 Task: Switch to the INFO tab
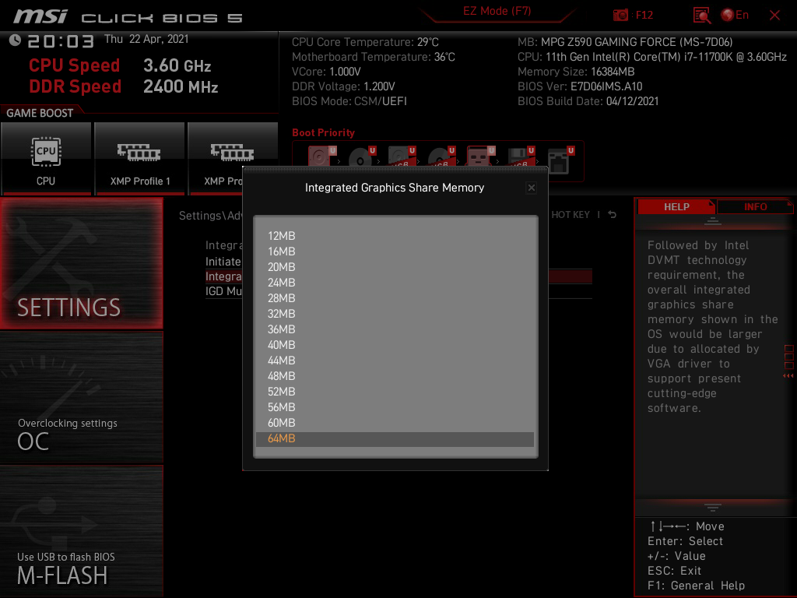[x=755, y=206]
